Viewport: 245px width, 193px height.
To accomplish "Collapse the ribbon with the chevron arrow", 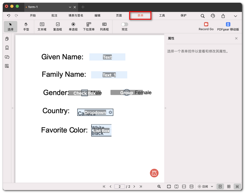I will pos(236,16).
